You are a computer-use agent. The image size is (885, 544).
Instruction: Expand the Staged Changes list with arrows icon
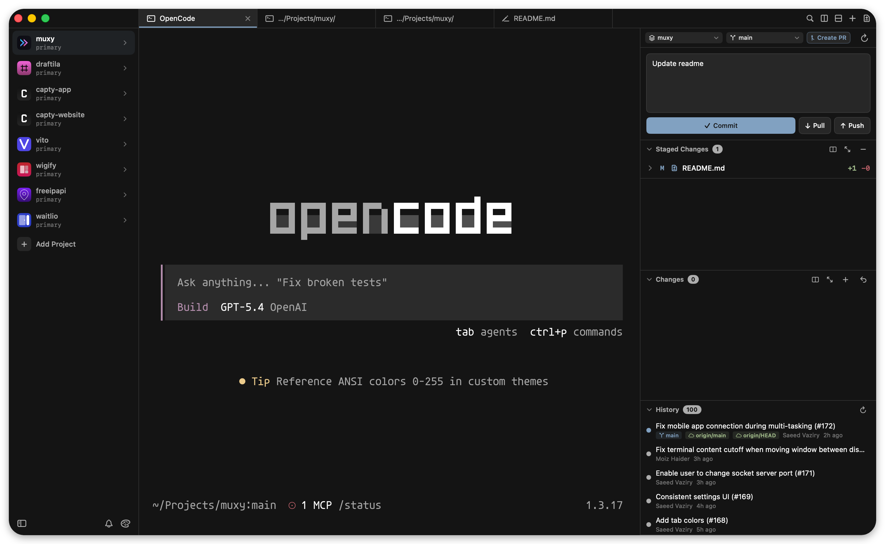point(847,149)
